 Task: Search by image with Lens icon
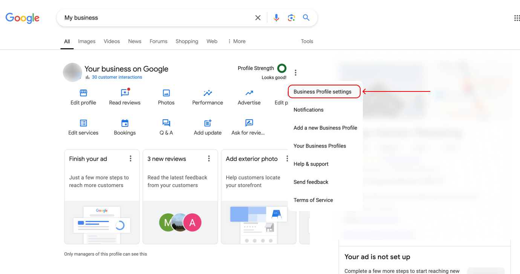coord(291,18)
